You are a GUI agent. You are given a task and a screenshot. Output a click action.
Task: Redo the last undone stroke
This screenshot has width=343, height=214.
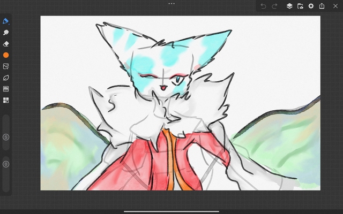tap(274, 6)
